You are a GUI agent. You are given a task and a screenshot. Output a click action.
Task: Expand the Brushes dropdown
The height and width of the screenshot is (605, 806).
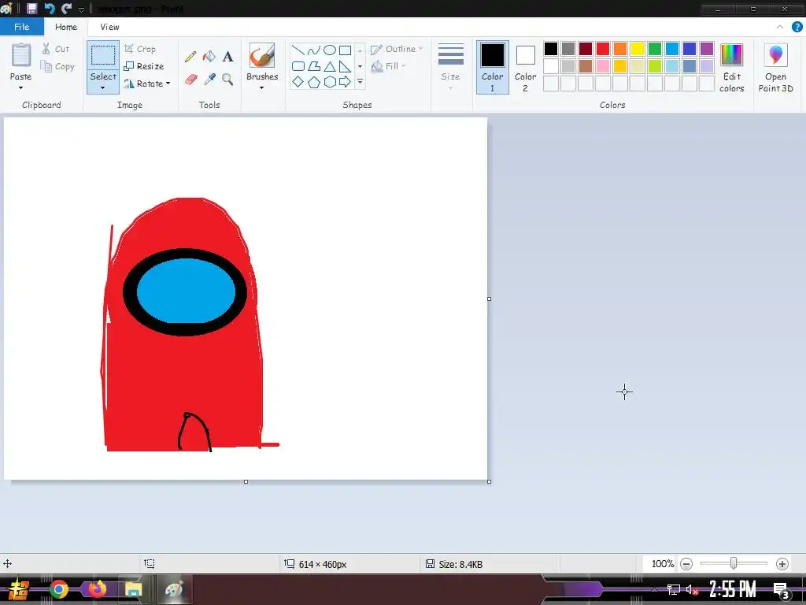pyautogui.click(x=262, y=87)
